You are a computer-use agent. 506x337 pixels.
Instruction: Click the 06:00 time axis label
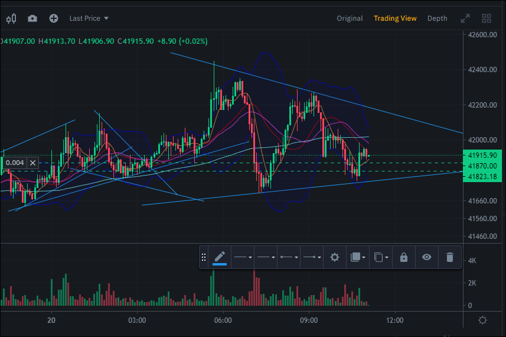coord(223,320)
